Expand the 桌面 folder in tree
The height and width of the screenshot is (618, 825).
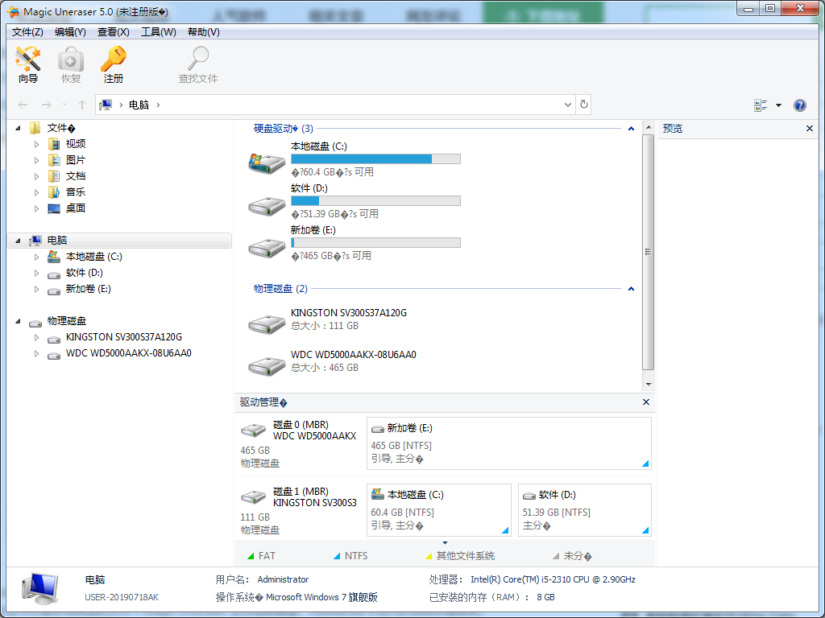pos(36,208)
